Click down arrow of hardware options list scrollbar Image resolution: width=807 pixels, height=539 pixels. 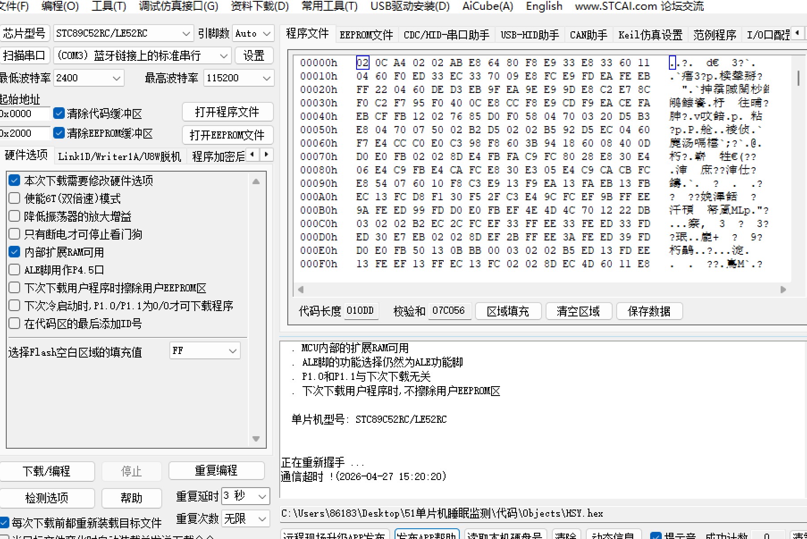256,439
